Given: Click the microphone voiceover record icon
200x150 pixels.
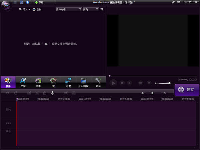Looking at the screenshot, I should (52, 93).
